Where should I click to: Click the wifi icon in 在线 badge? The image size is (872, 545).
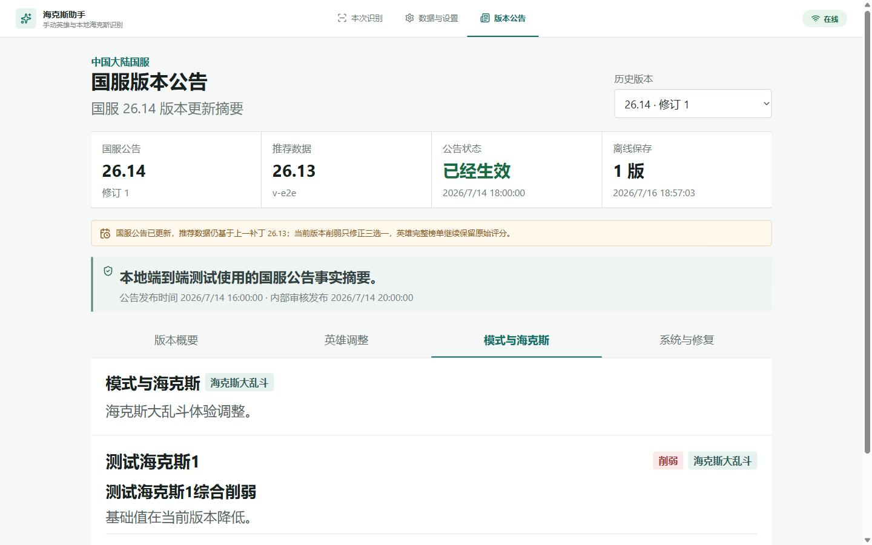point(816,19)
